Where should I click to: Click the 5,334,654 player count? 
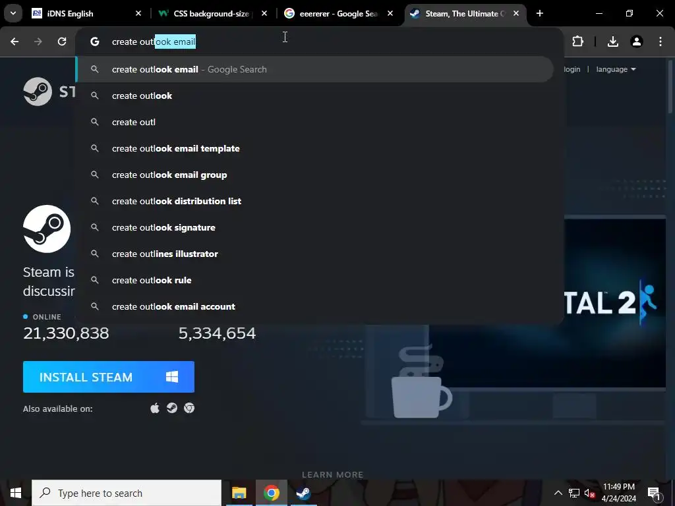click(217, 333)
